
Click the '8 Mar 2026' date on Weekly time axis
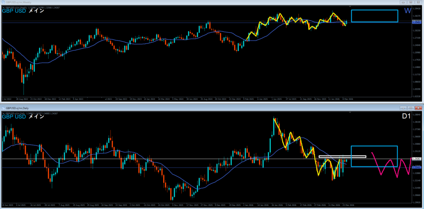tap(348, 99)
